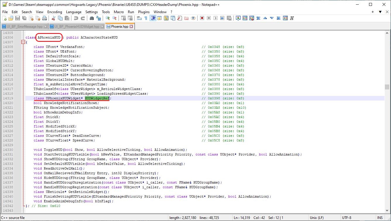391x221 pixels.
Task: Open the Macro menu
Action: pos(119,12)
